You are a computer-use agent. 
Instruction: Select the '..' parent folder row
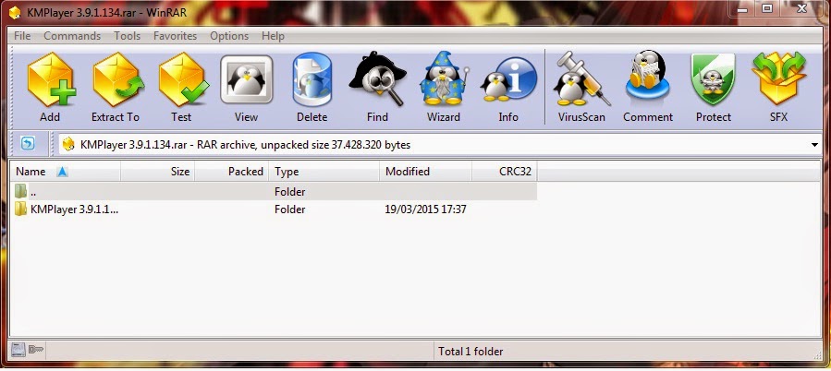point(273,192)
